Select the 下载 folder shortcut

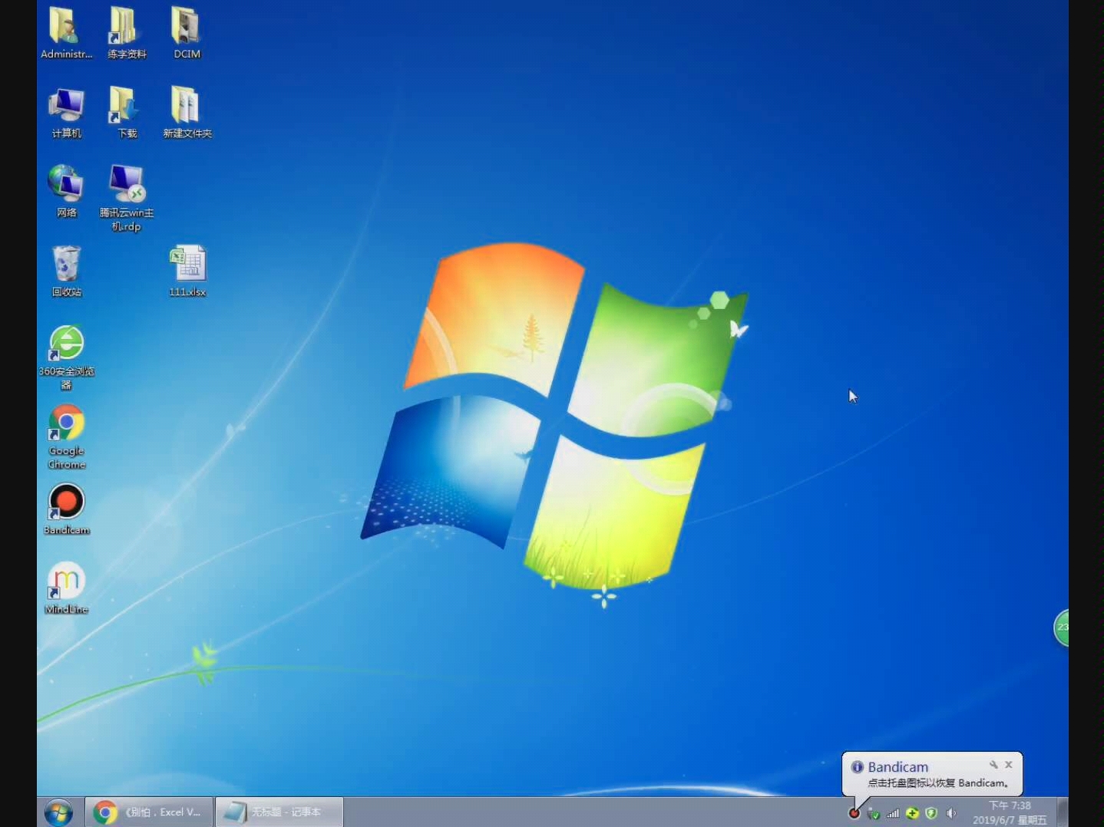[x=127, y=112]
